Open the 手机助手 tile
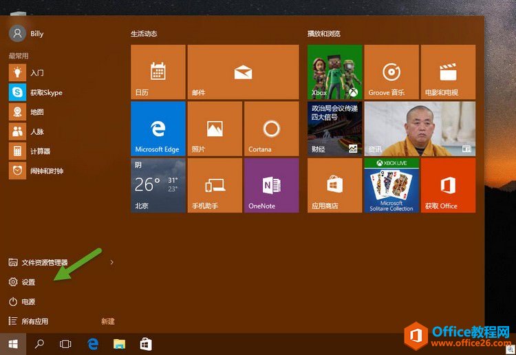 pyautogui.click(x=215, y=185)
